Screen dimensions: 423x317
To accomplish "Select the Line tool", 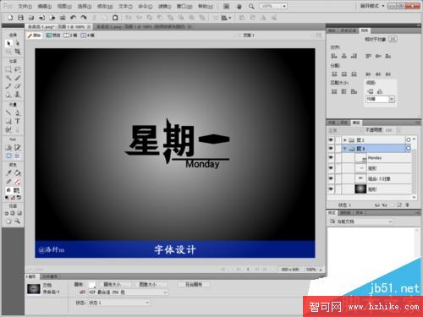I will click(8, 112).
